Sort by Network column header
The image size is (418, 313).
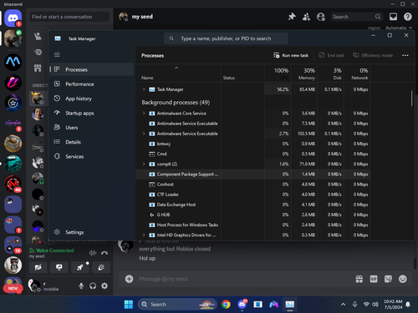pyautogui.click(x=357, y=73)
